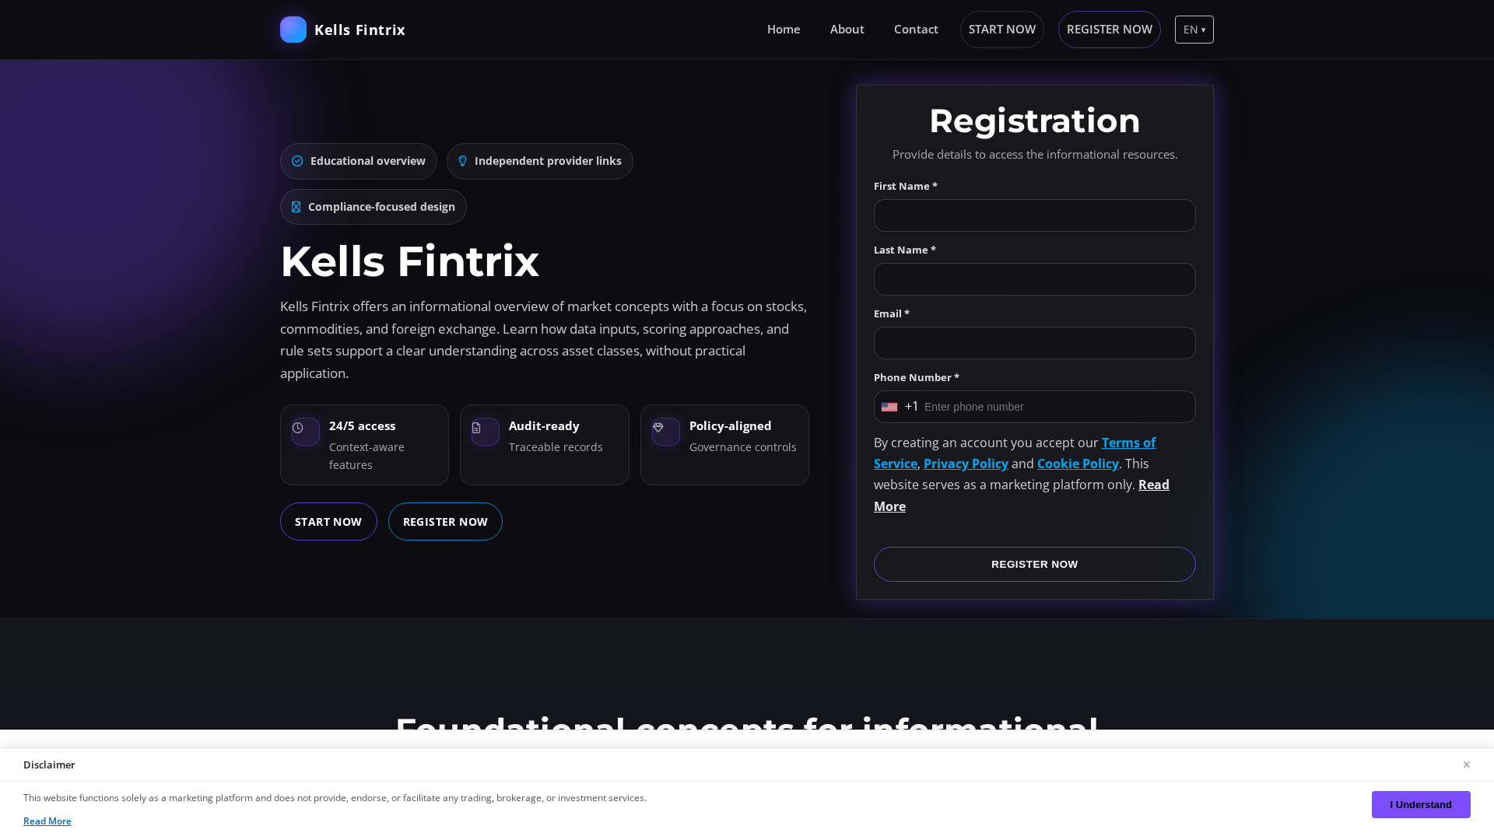Click the document icon in Audit-ready card

pos(476,428)
